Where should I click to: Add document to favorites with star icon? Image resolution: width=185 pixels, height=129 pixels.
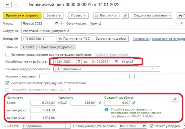(25, 5)
